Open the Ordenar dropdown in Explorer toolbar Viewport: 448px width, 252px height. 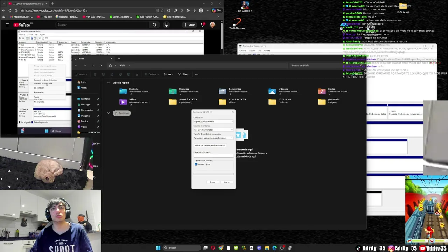(x=151, y=74)
